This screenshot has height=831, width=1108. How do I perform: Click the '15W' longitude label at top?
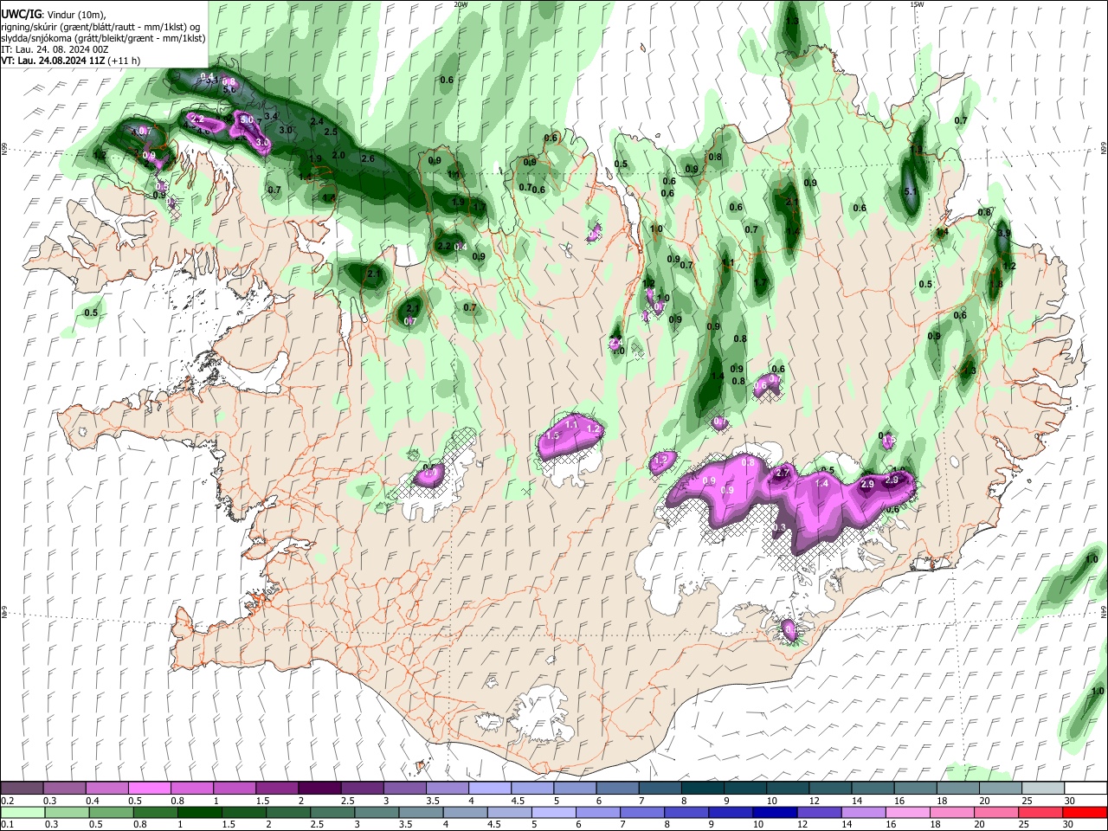click(917, 4)
